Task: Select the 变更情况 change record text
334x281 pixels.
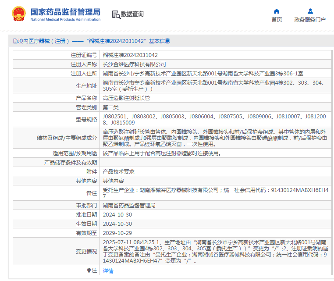Action: pyautogui.click(x=215, y=251)
